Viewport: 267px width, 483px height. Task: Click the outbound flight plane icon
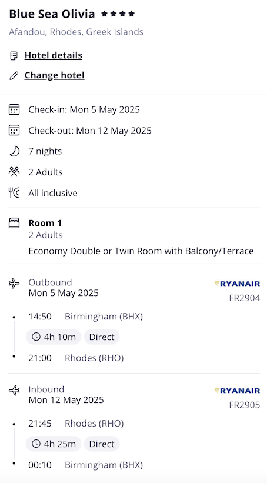point(14,284)
